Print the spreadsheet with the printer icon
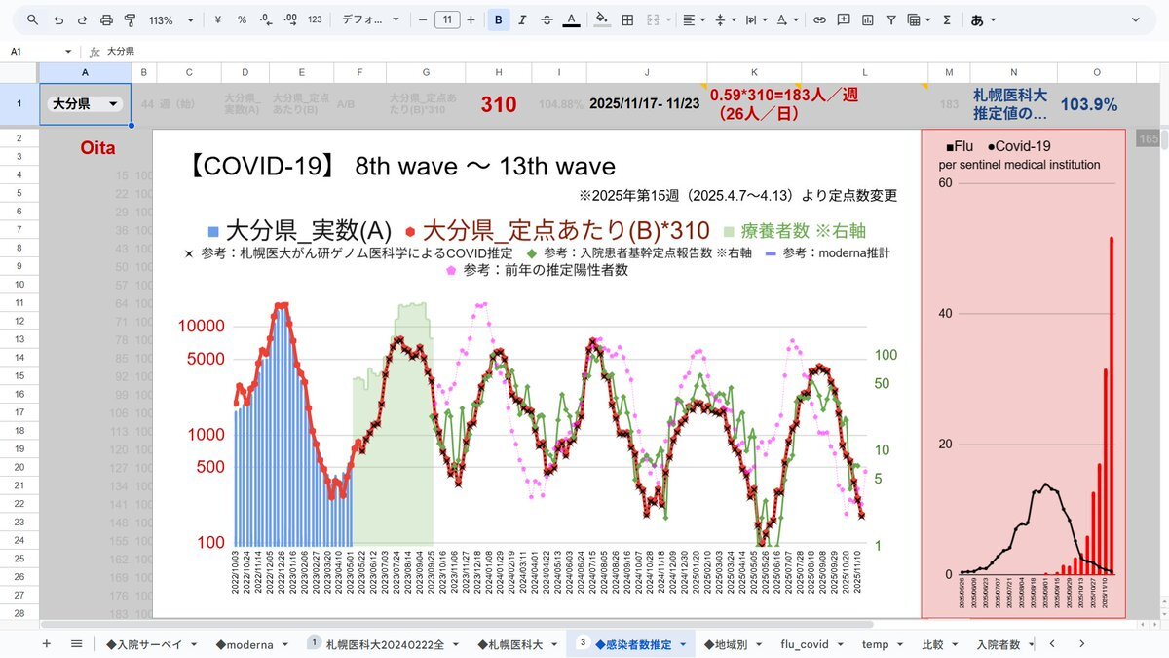The width and height of the screenshot is (1169, 658). (x=106, y=19)
